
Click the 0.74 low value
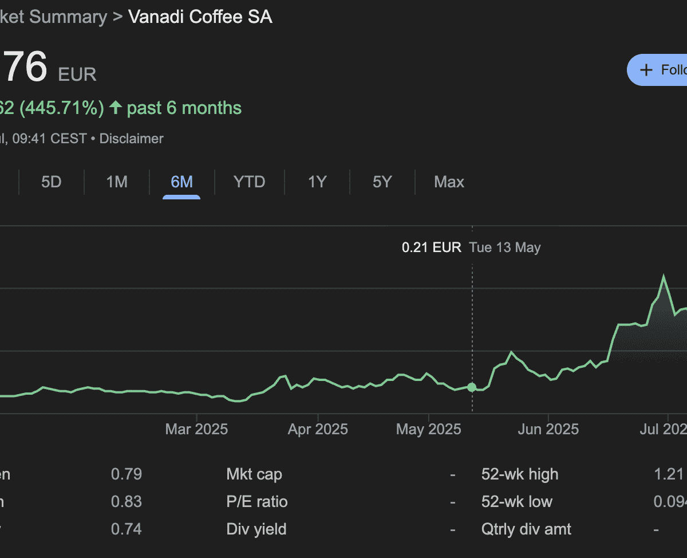(x=127, y=529)
